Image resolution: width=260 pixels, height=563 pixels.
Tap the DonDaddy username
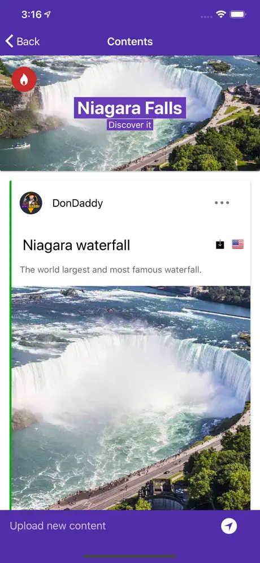point(77,203)
